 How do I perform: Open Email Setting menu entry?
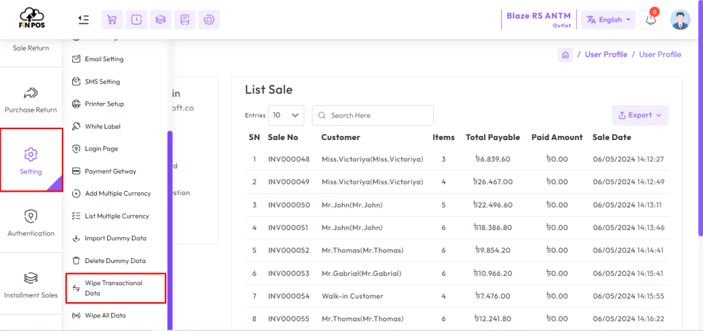click(104, 59)
